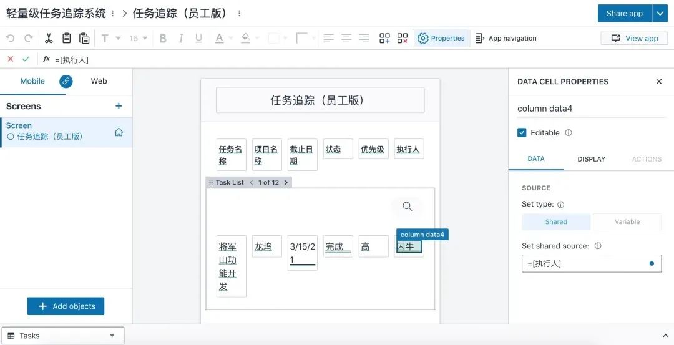Select the 任务追踪（员工版）screen item
674x345 pixels.
66,132
